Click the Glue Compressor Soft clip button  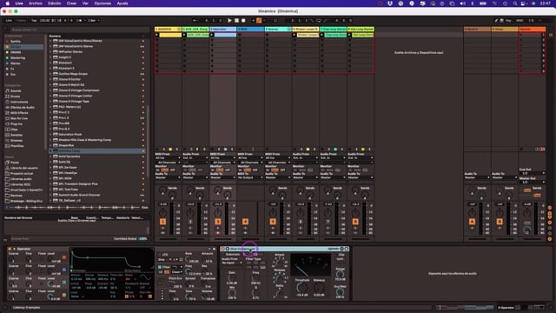point(340,259)
